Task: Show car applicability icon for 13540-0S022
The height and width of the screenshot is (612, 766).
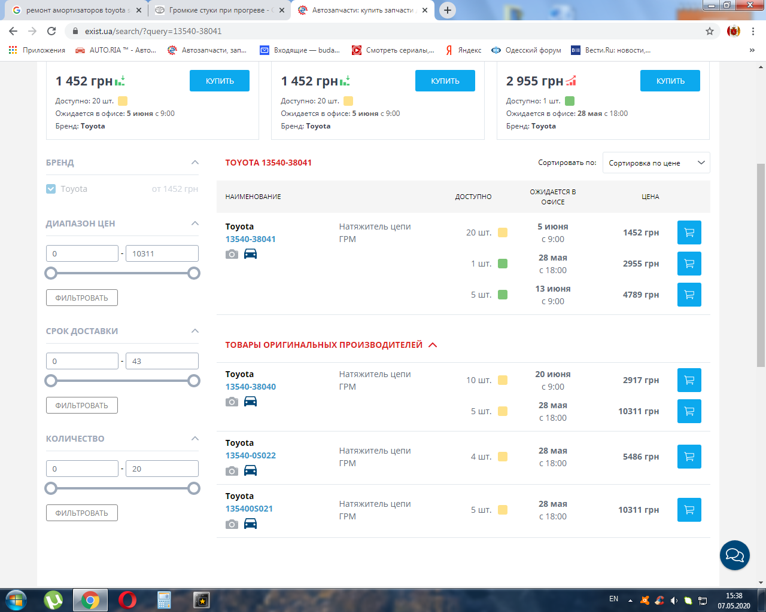Action: pyautogui.click(x=250, y=471)
